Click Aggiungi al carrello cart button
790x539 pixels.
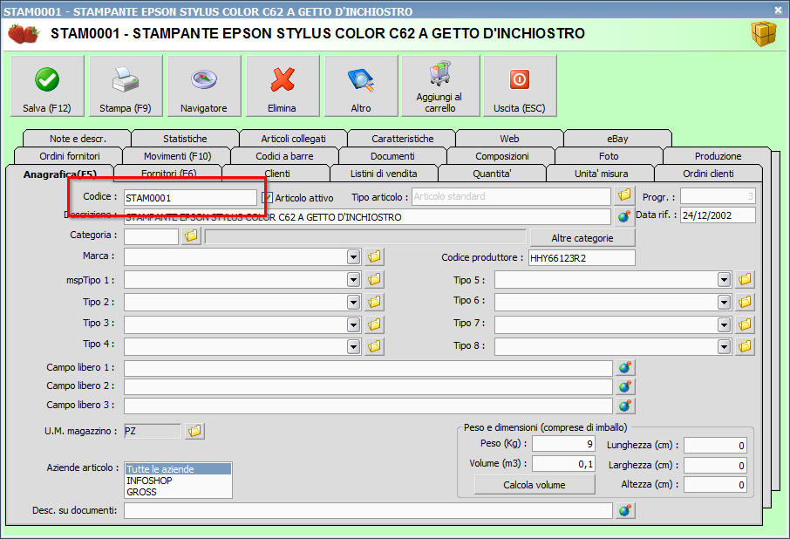[x=440, y=86]
